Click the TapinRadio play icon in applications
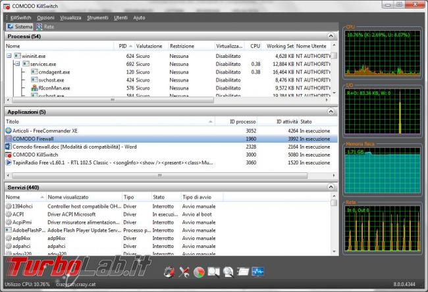Screen dimensions: 428x292 9,162
